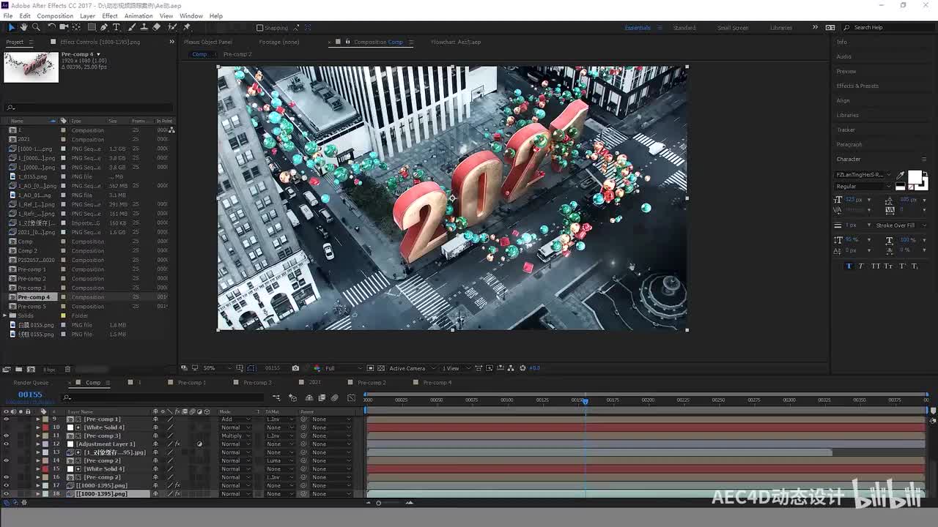
Task: Open the font family FZLanTingHei dropdown
Action: click(864, 175)
